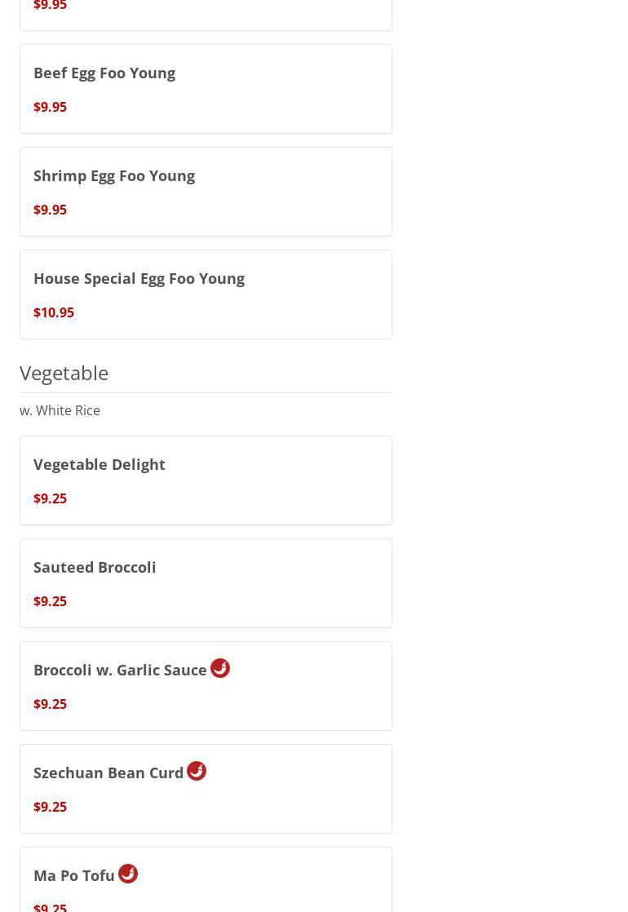Open the Vegetable Delight menu item
Screen dimensions: 628x912
click(x=100, y=464)
